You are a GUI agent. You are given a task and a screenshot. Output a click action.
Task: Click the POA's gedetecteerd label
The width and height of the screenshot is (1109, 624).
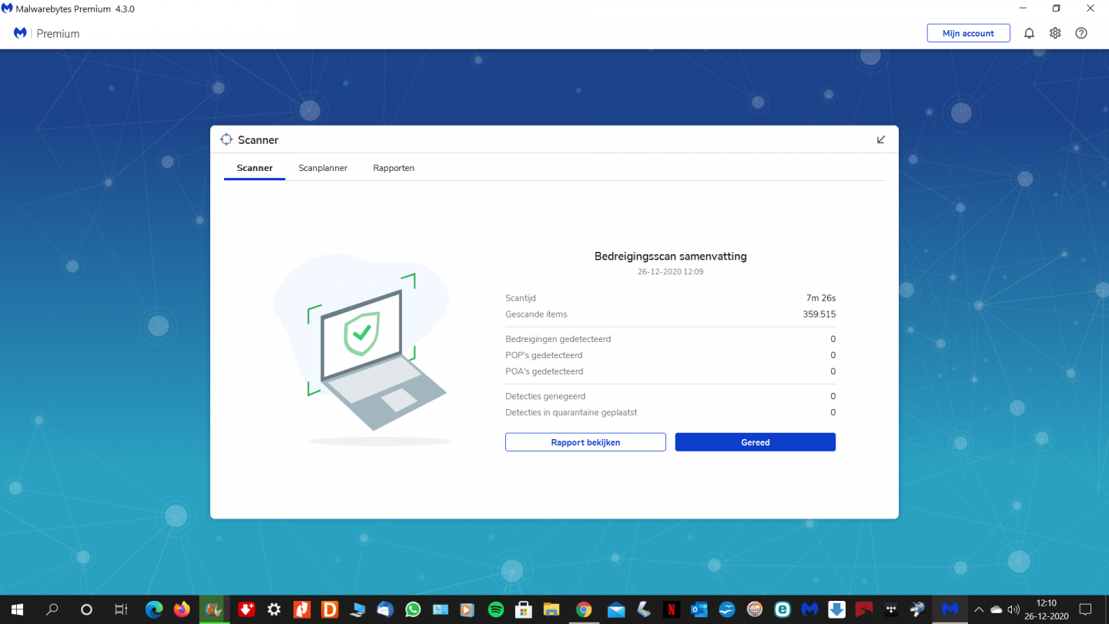[544, 371]
